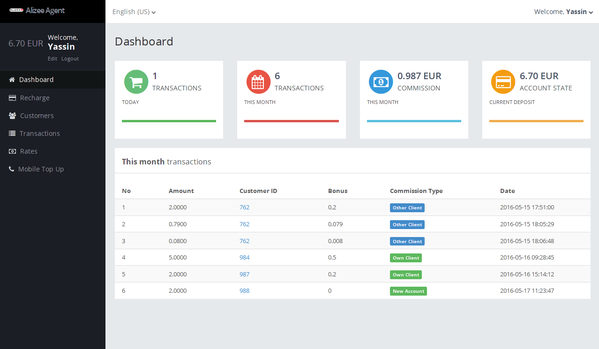
Task: Click the people icon beside Customers
Action: pyautogui.click(x=12, y=116)
